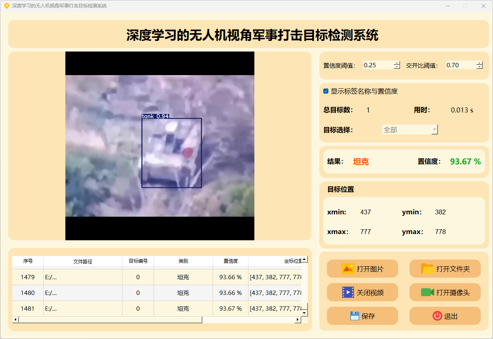Click the table vertical scrollbar down arrow
493x339 pixels.
coord(304,313)
